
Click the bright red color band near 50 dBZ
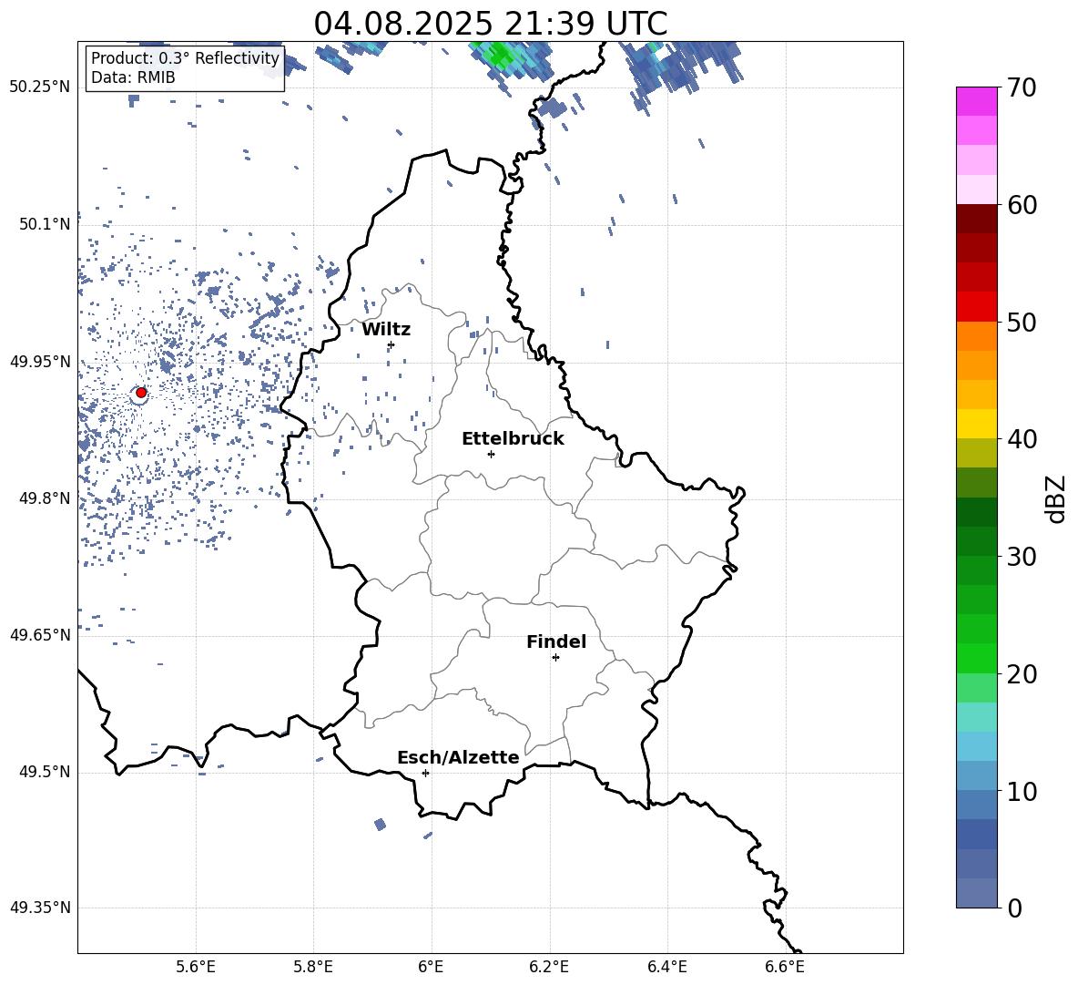pos(976,307)
